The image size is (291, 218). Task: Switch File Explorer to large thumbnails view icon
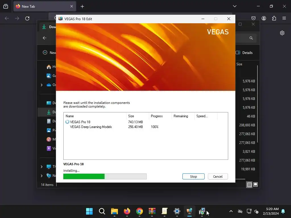click(255, 185)
